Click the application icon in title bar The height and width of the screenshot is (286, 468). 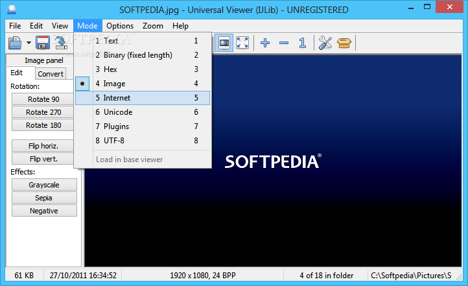tap(12, 10)
